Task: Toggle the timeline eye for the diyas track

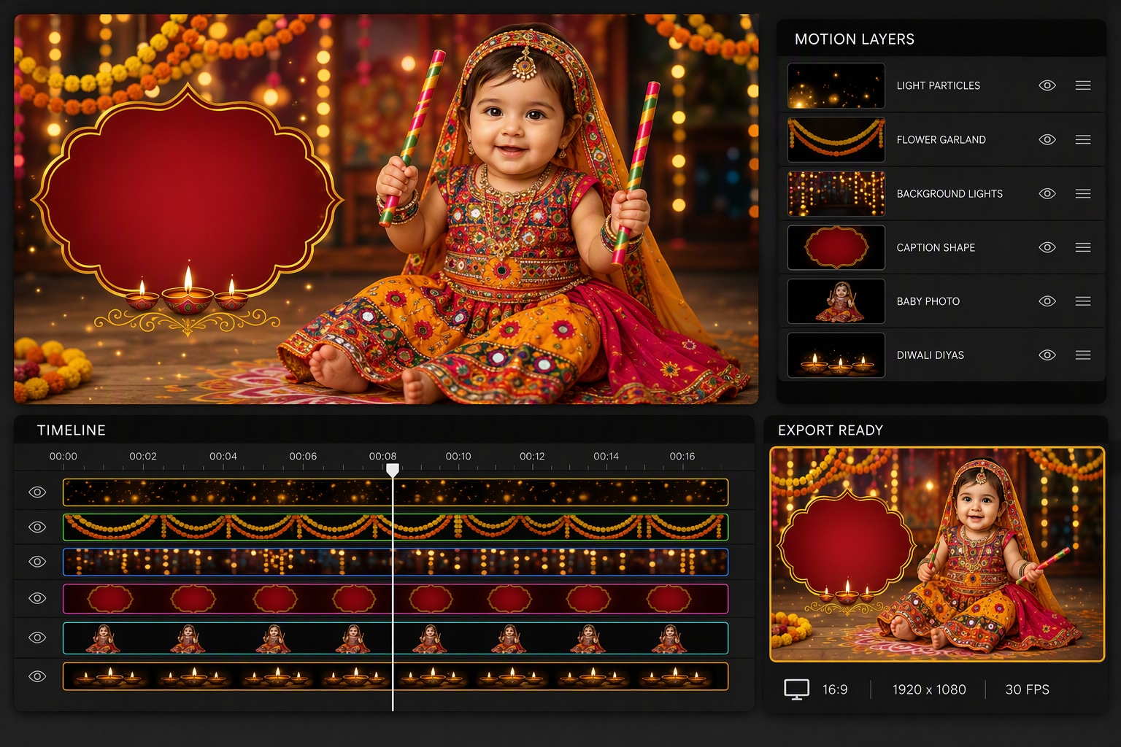Action: (37, 676)
